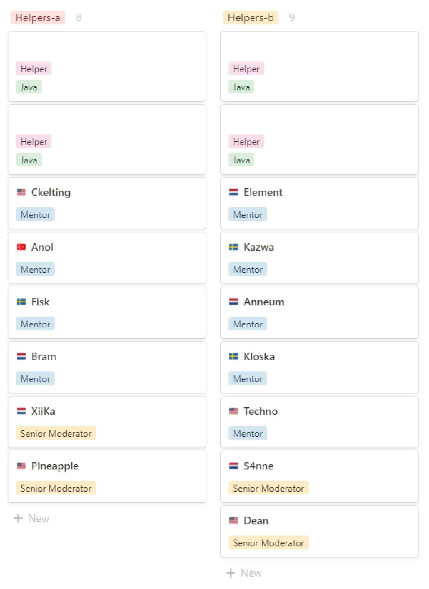429x589 pixels.
Task: Click the Swedish flag icon beside Fisk
Action: [x=21, y=302]
